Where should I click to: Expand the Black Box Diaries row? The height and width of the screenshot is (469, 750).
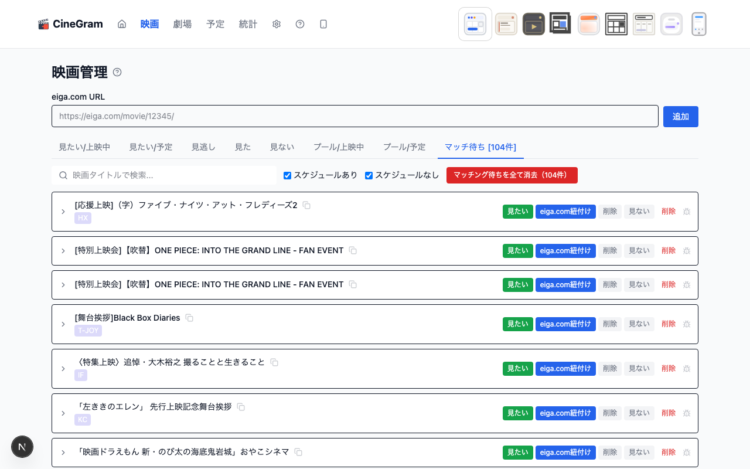[x=63, y=324]
